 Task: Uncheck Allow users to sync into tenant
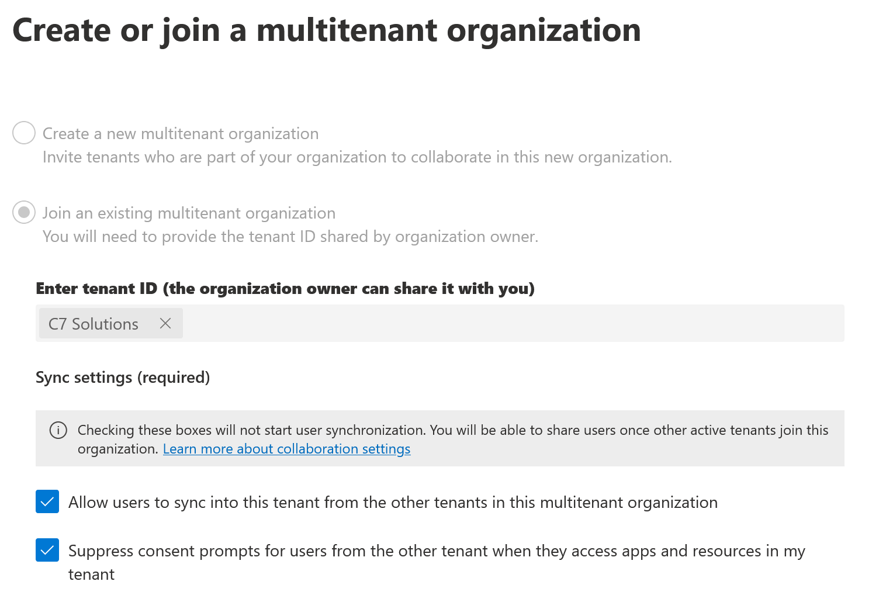pyautogui.click(x=47, y=501)
